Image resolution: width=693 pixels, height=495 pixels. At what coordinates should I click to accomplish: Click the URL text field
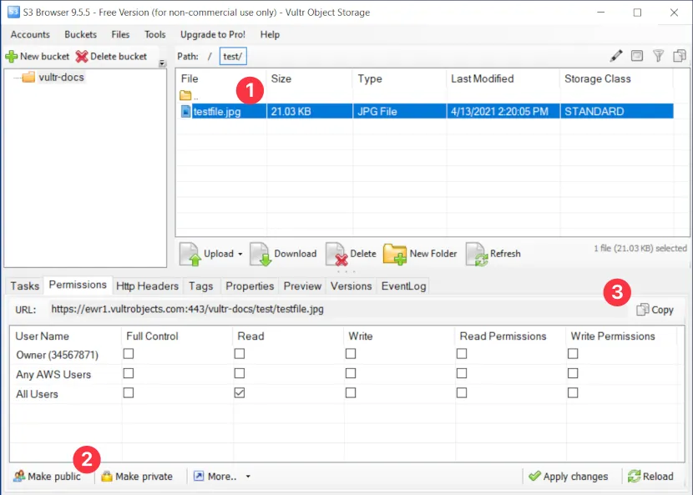pos(338,309)
